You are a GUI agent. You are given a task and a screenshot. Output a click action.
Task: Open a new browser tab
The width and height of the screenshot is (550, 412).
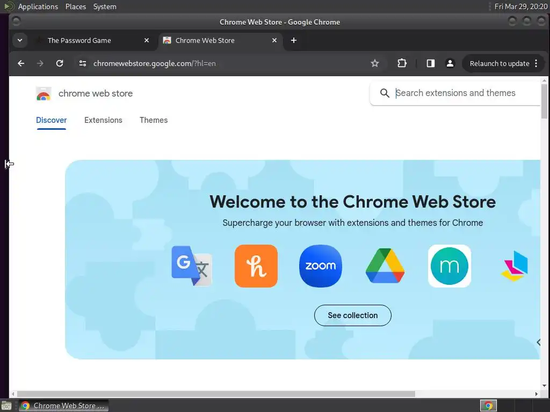pos(294,40)
